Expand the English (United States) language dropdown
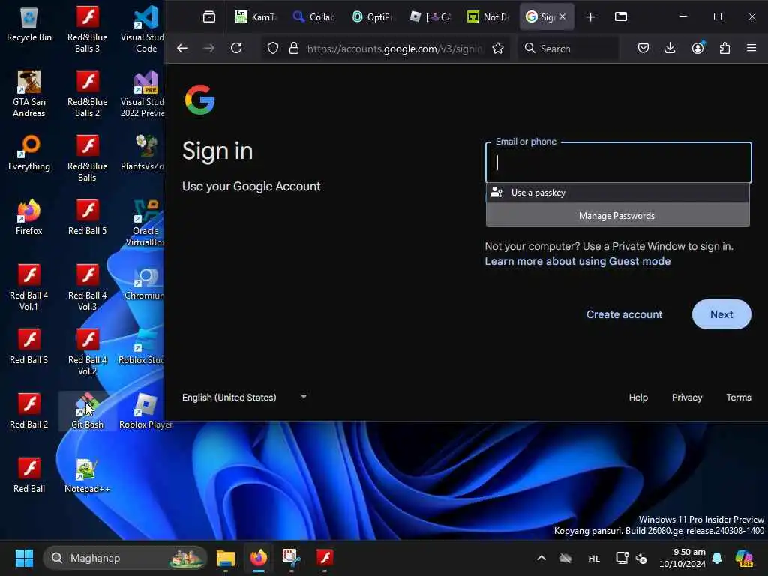The width and height of the screenshot is (768, 576). click(244, 397)
